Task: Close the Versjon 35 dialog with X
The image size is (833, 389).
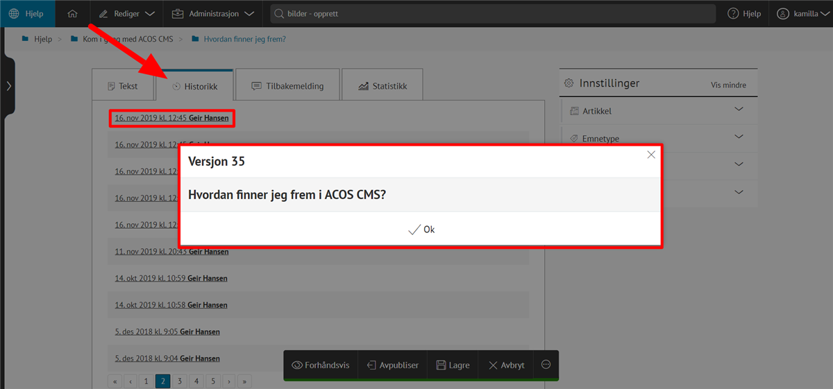Action: 651,155
